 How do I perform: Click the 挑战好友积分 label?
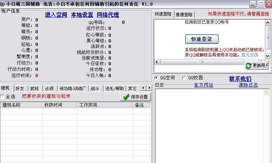click(x=91, y=52)
